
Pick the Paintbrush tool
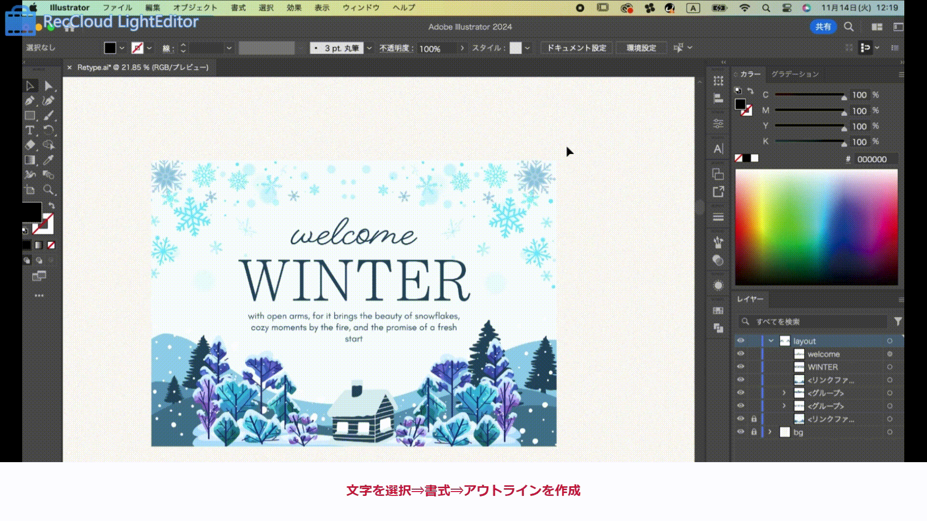click(48, 116)
